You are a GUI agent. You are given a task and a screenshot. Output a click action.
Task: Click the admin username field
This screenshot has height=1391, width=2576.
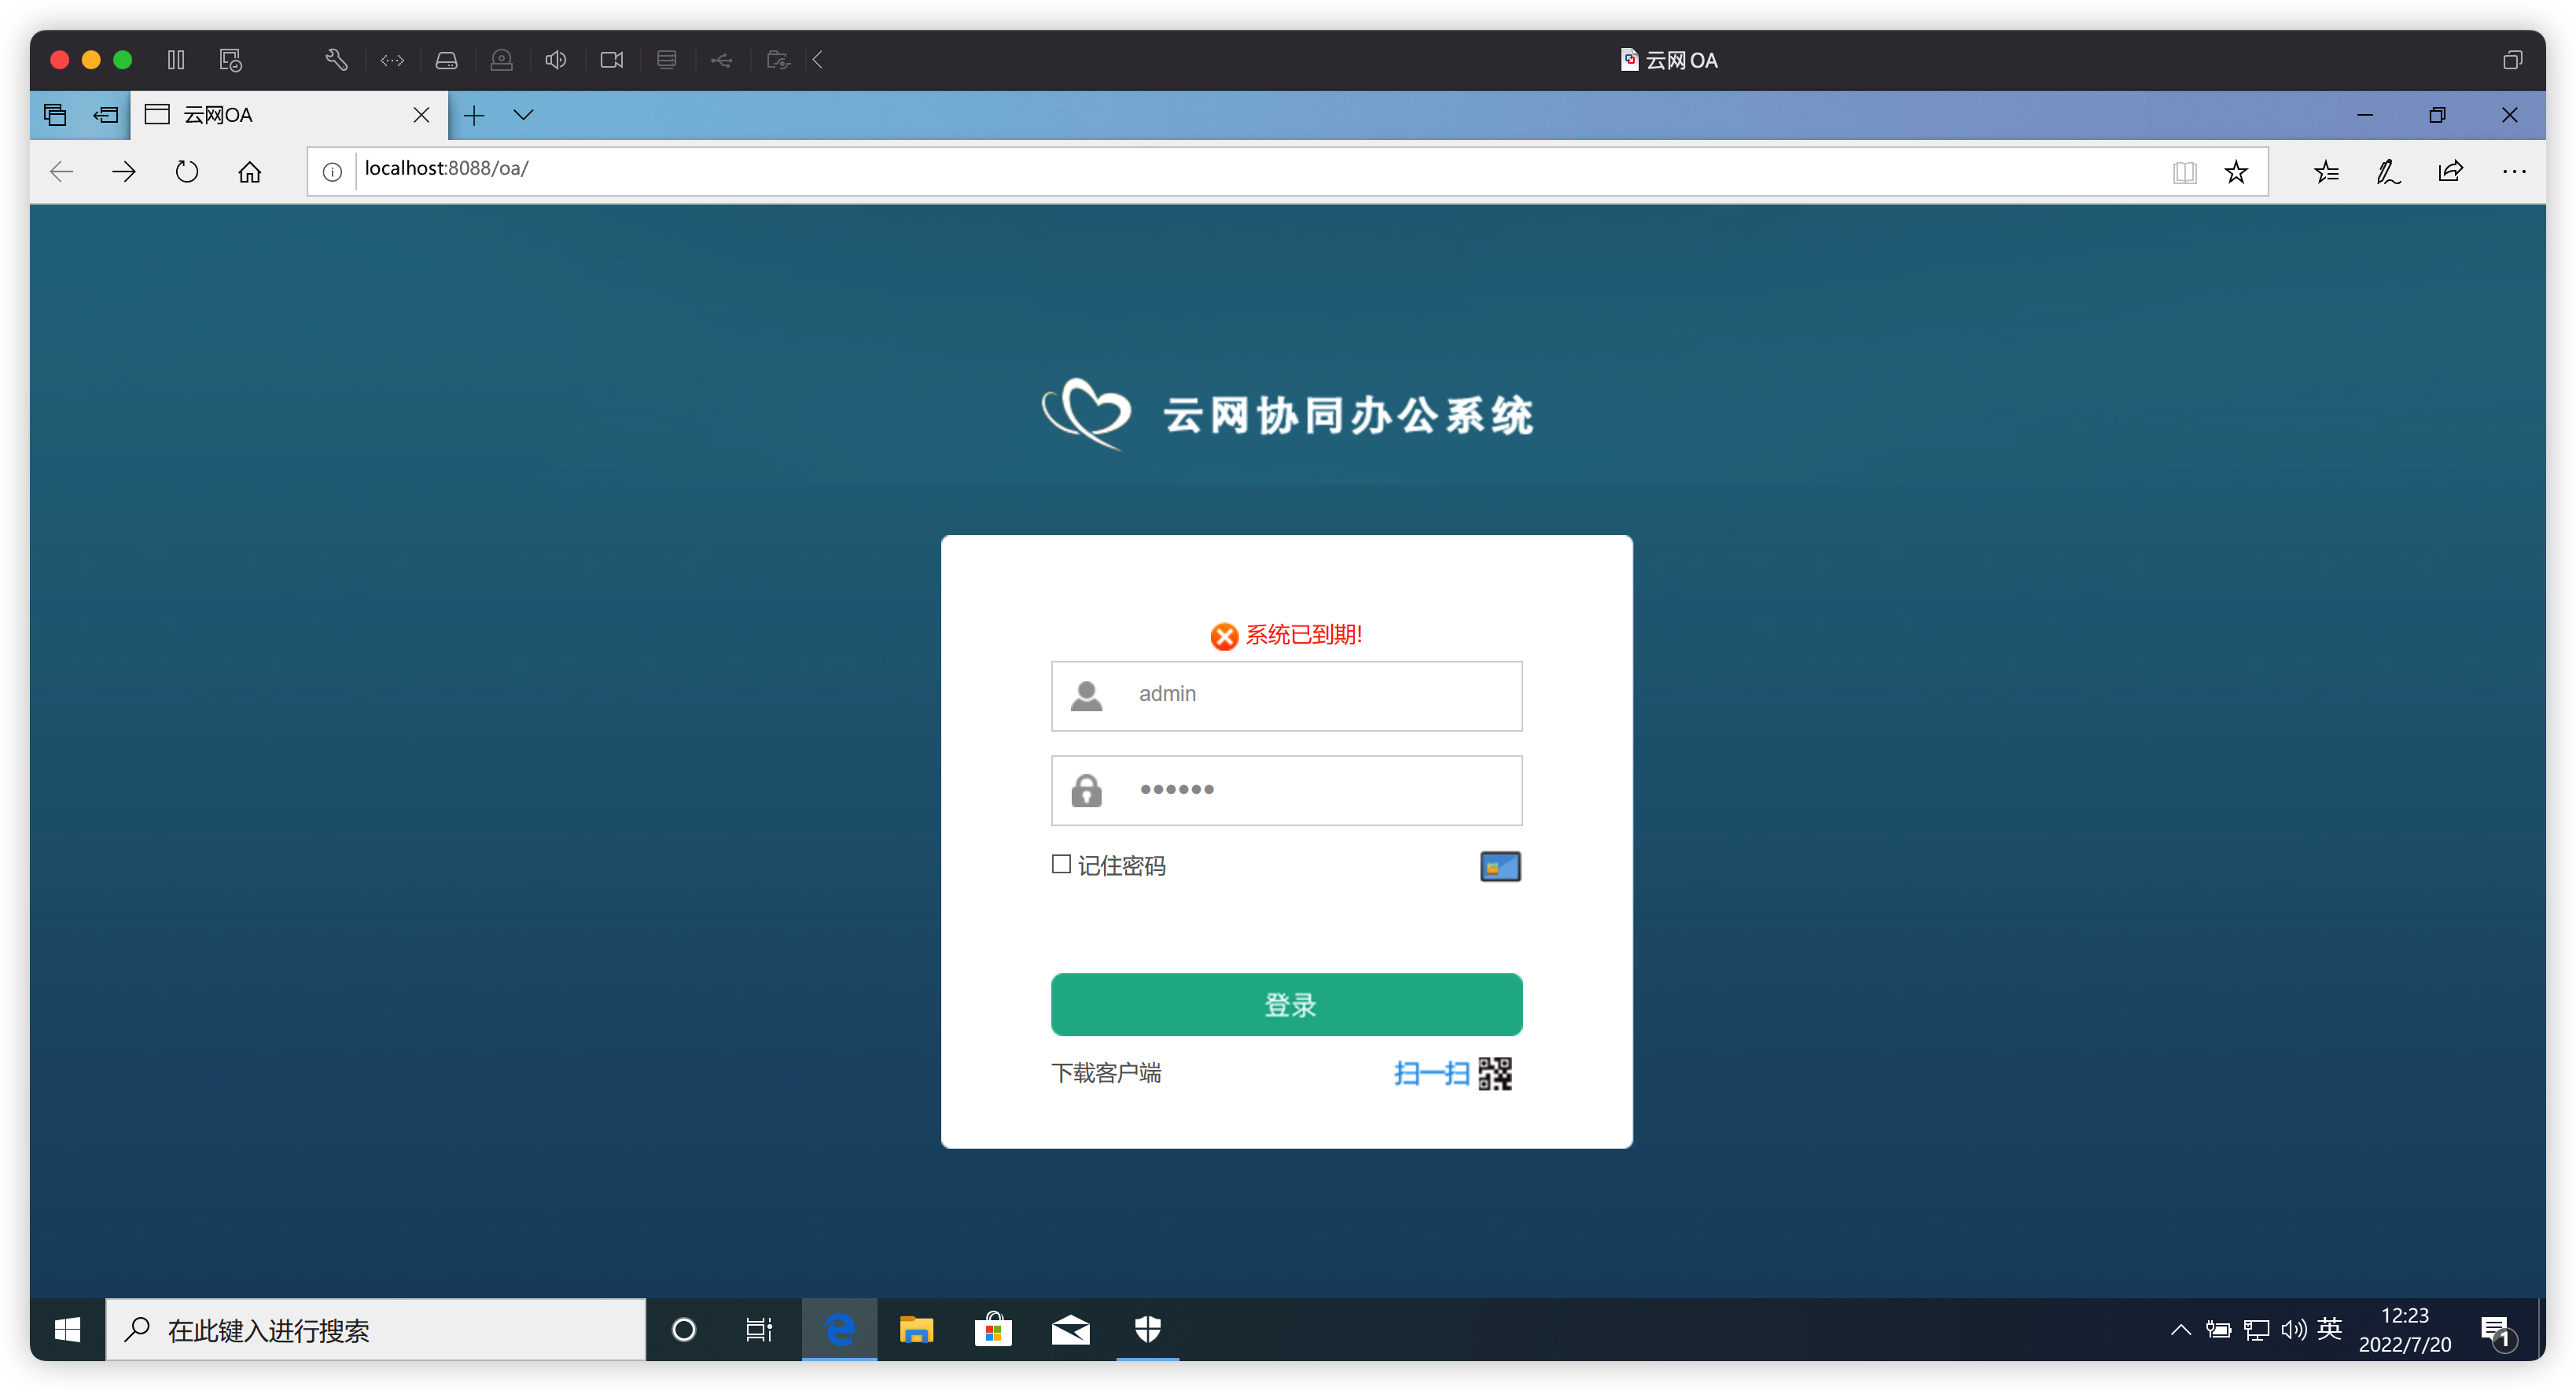pyautogui.click(x=1320, y=695)
